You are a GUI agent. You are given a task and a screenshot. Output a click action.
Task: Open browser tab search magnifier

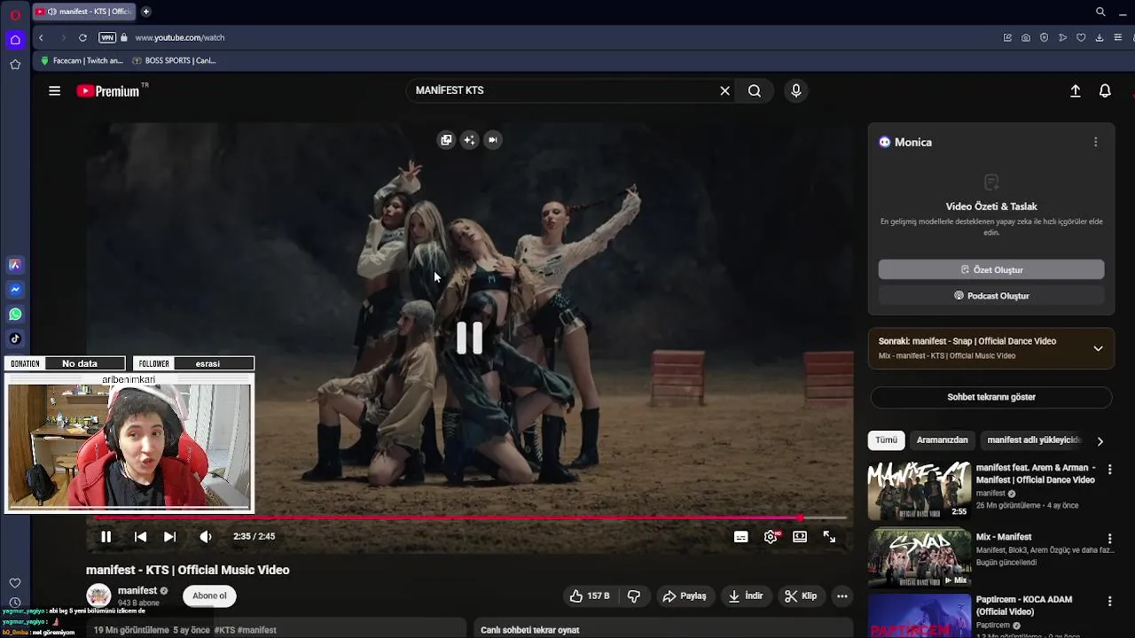click(x=1100, y=12)
